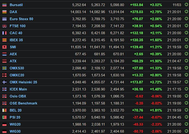
Task: Click the clock icon in FTSE 100 row
Action: (186, 26)
